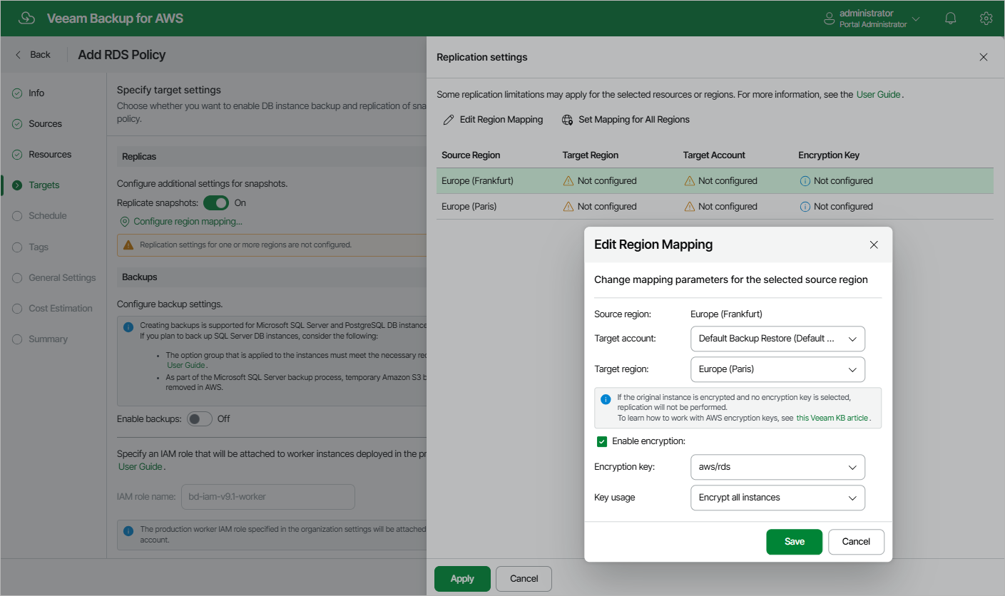The image size is (1005, 596).
Task: Open the User Guide link in the backup settings note
Action: point(185,365)
